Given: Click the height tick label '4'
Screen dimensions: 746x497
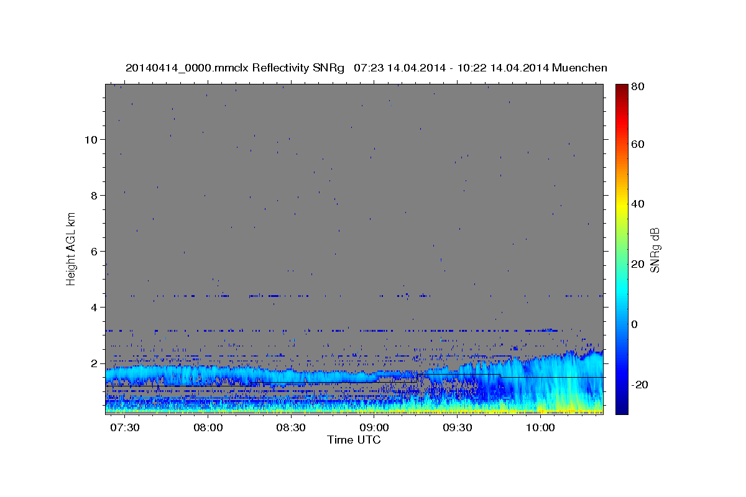Looking at the screenshot, I should coord(94,307).
